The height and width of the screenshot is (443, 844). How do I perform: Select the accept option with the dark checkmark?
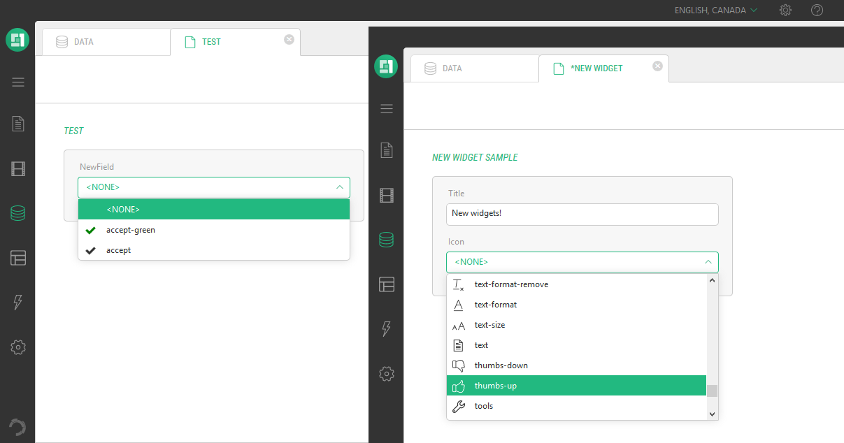[x=117, y=249]
